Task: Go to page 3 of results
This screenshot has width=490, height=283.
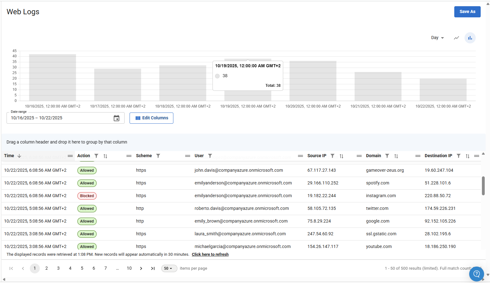Action: coord(58,268)
